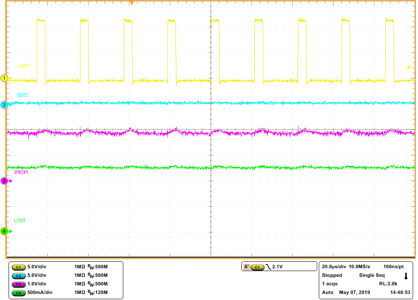Screen dimensions: 418x300
Task: Click the orange trigger position marker at top
Action: coord(133,3)
